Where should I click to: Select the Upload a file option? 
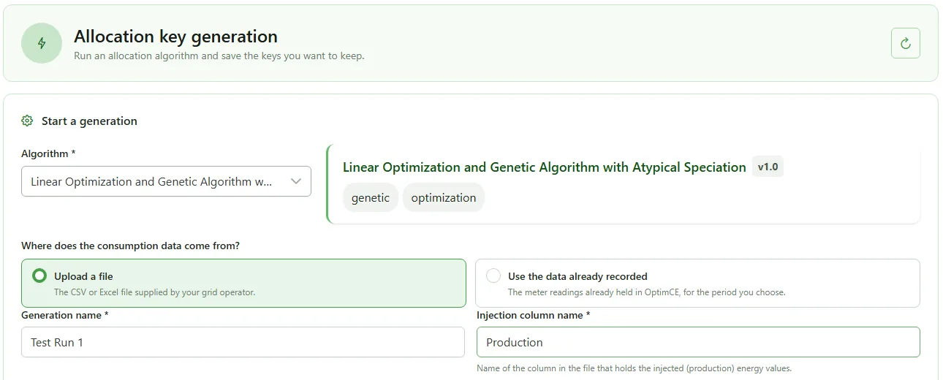pos(243,283)
